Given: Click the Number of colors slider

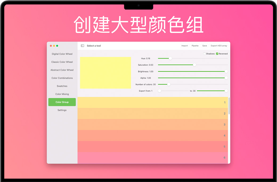Looking at the screenshot, I should tap(169, 84).
